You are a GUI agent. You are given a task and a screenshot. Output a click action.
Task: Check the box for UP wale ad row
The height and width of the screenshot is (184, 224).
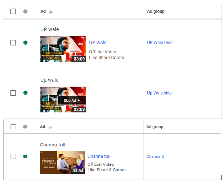(x=13, y=43)
